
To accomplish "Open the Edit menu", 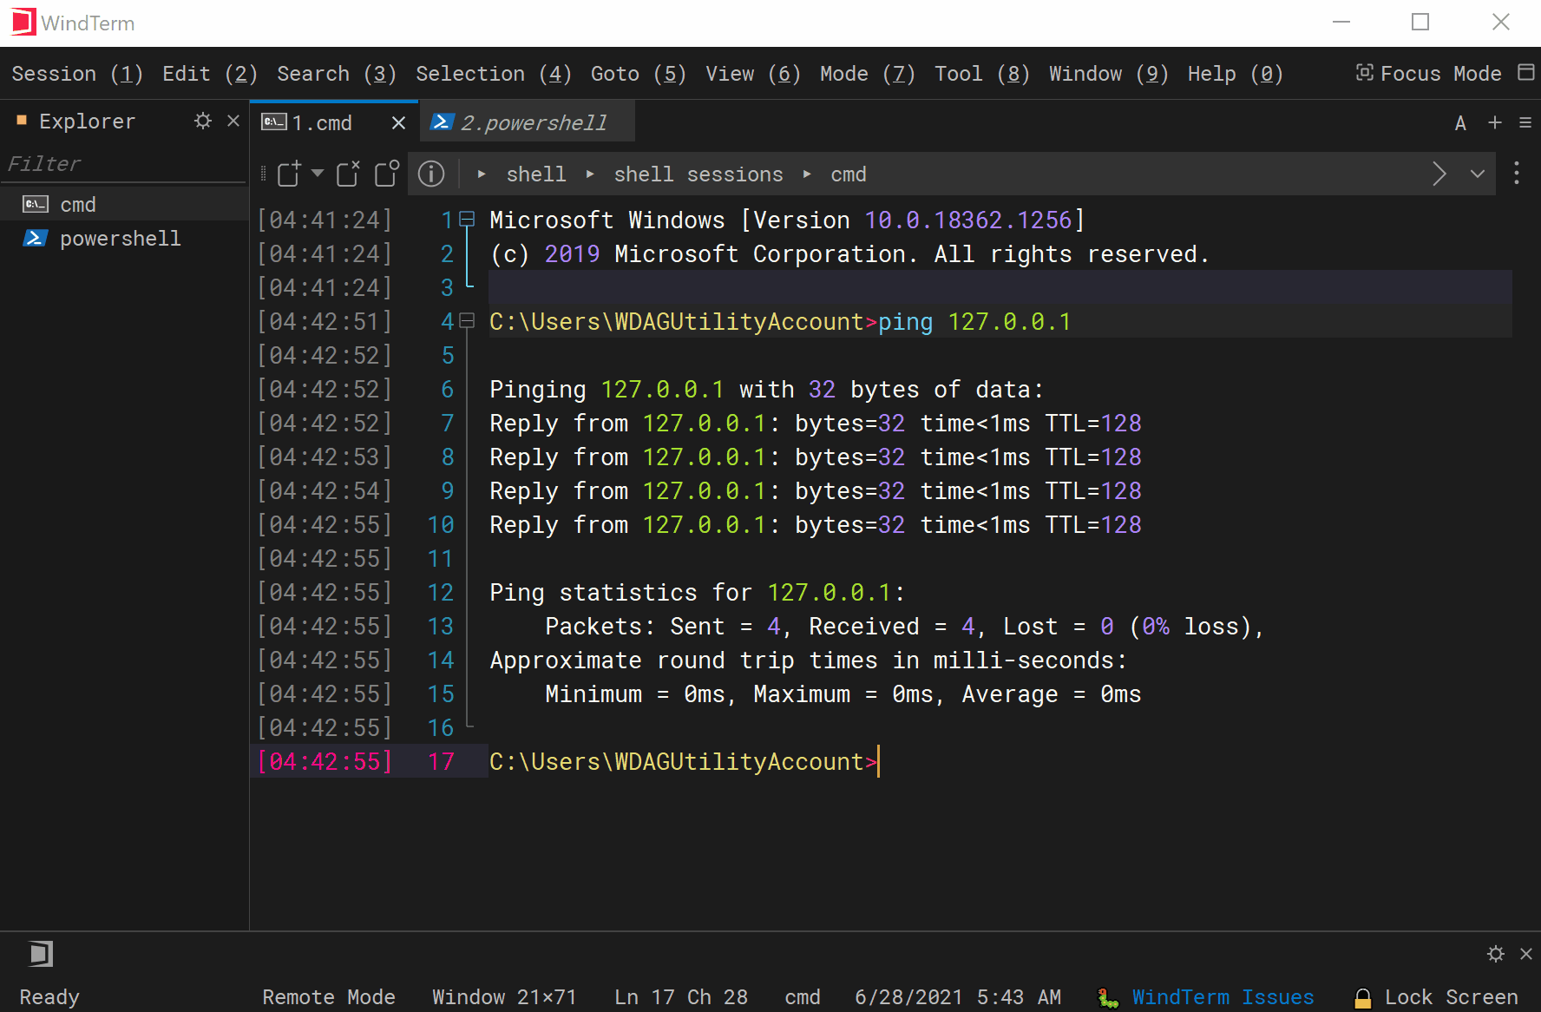I will [x=210, y=74].
